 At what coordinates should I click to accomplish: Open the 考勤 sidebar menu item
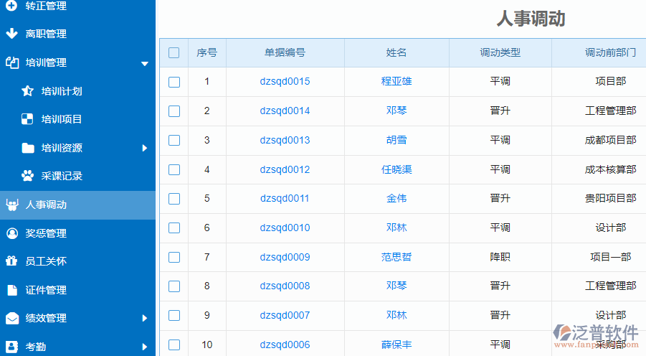pyautogui.click(x=36, y=347)
